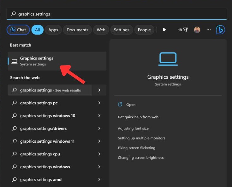
Task: Click Open in the preview pane
Action: tap(131, 105)
